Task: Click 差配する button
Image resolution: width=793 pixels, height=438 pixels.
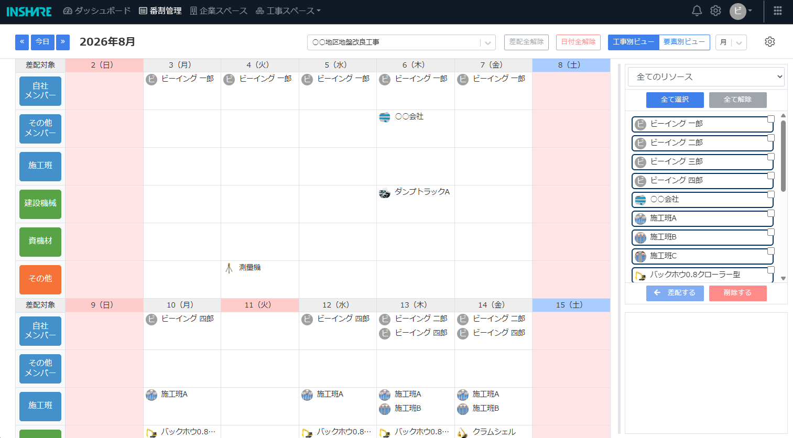Action: pyautogui.click(x=675, y=293)
